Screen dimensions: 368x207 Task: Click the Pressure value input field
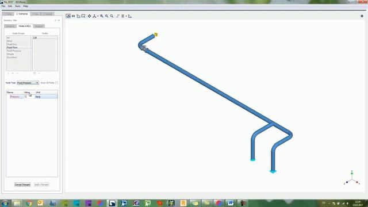pyautogui.click(x=29, y=97)
